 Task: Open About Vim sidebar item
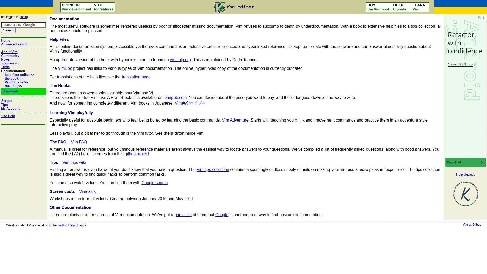click(x=9, y=52)
